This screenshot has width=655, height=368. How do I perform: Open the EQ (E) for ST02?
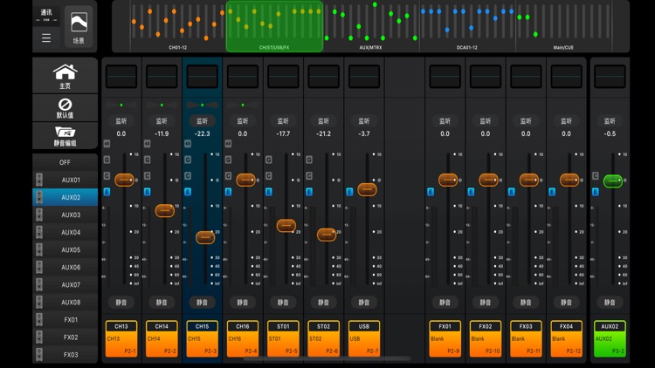309,192
